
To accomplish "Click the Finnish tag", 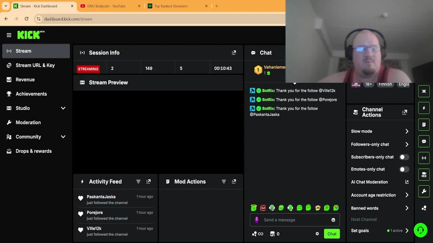I will pyautogui.click(x=385, y=84).
